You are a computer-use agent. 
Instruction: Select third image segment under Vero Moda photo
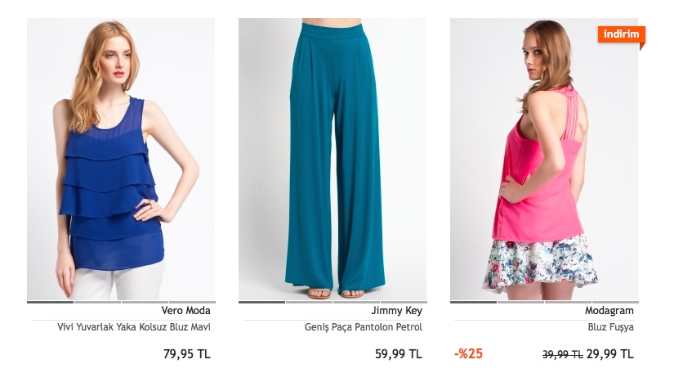tap(145, 303)
